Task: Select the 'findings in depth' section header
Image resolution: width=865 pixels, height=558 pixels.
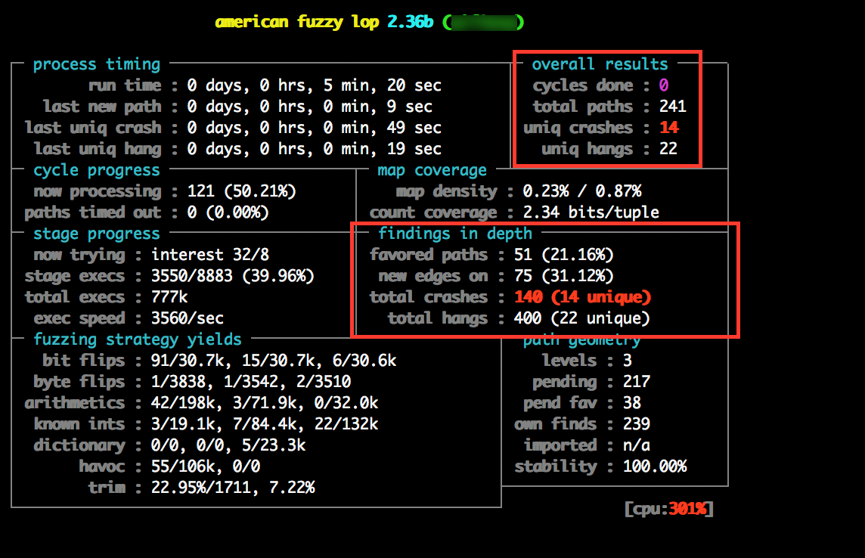Action: 455,234
